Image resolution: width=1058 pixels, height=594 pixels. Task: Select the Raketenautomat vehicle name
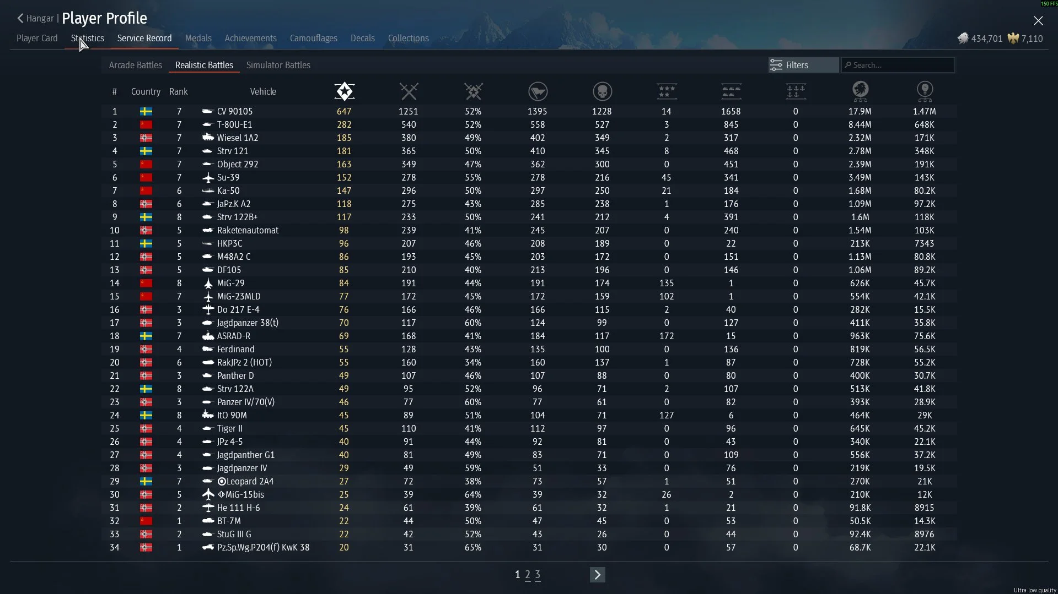[x=248, y=230]
